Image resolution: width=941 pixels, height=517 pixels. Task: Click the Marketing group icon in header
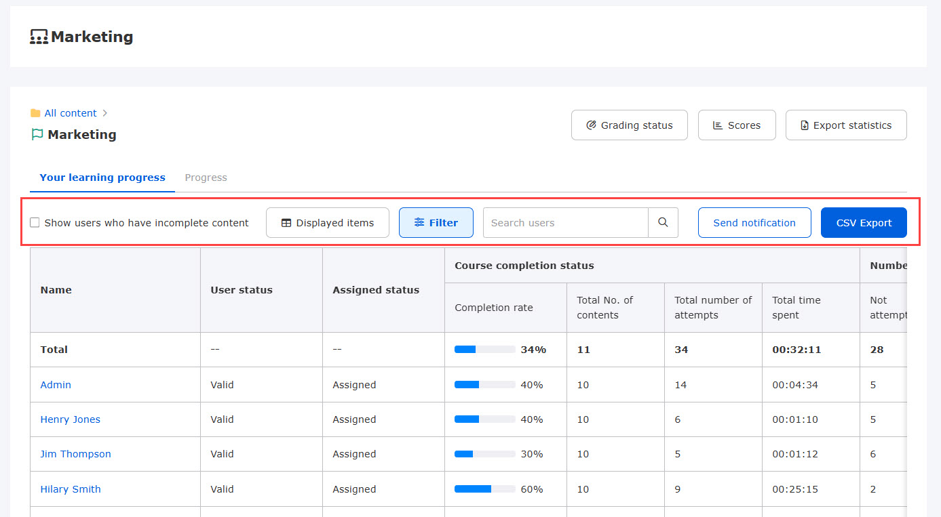39,37
